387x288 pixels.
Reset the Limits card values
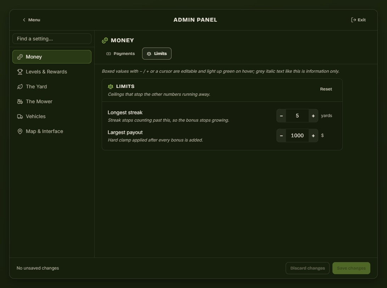(x=326, y=89)
